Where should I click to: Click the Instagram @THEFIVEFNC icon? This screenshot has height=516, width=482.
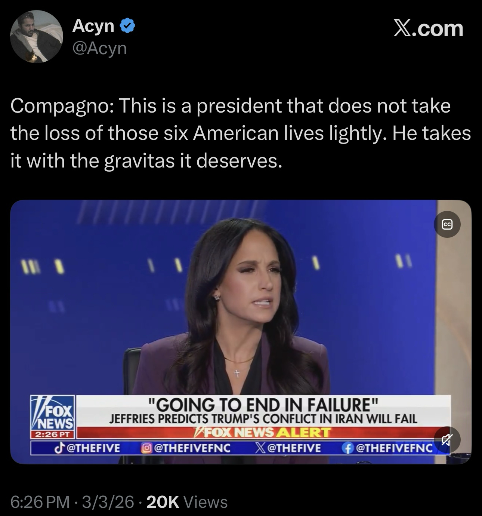(147, 448)
